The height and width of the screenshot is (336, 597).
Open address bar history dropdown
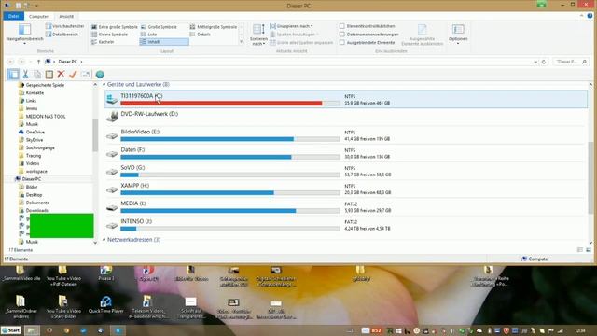535,62
